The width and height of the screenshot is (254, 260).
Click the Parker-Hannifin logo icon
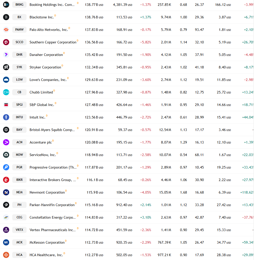point(6,205)
